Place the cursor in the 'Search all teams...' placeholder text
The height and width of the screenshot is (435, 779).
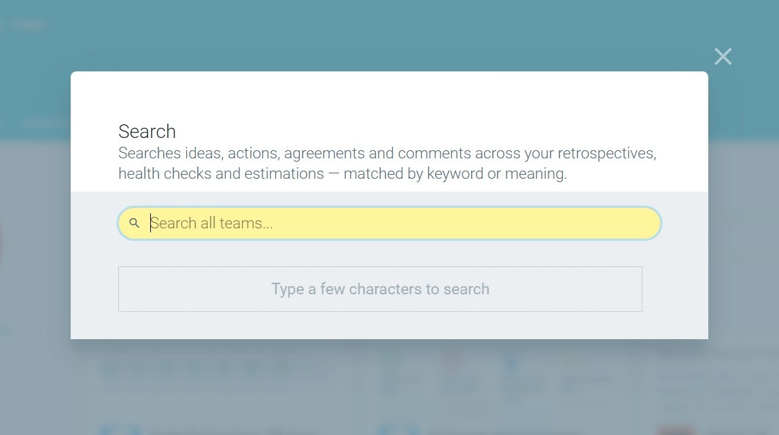click(211, 224)
